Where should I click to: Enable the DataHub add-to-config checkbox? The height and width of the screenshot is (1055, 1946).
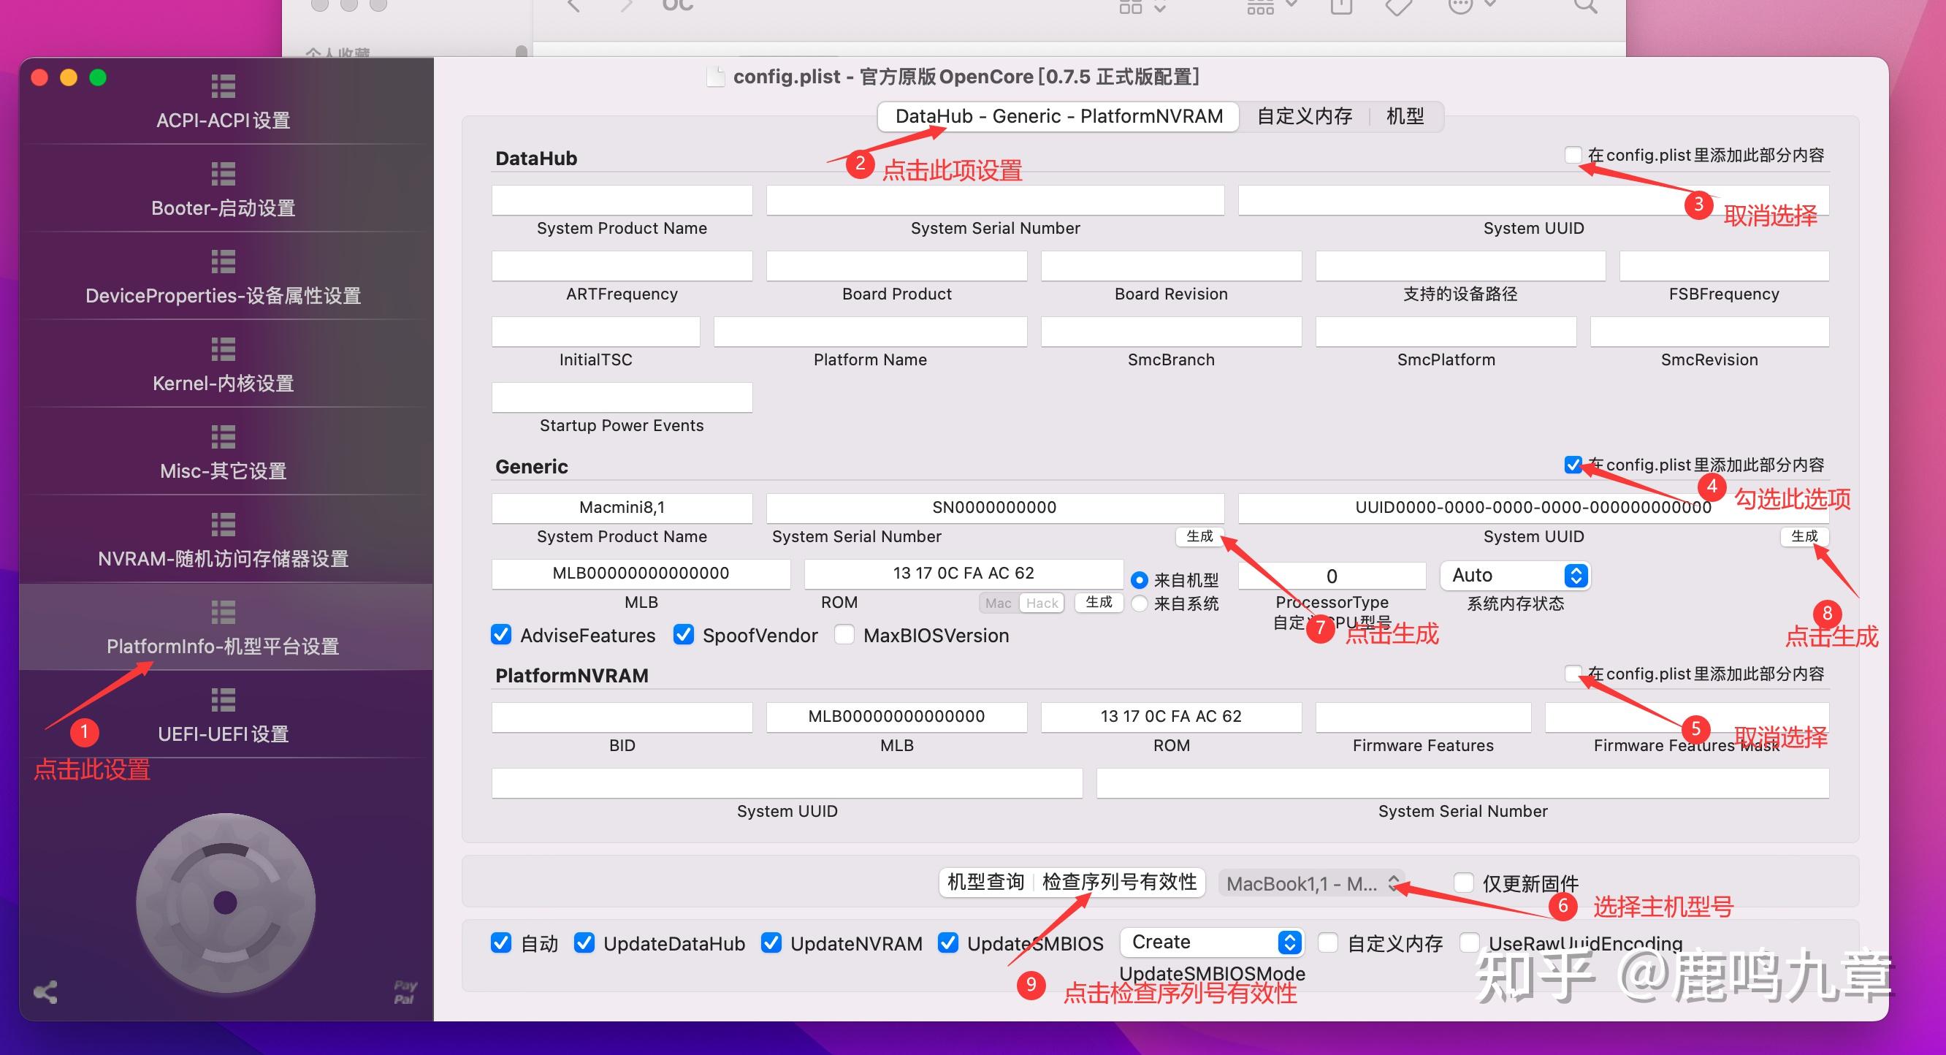click(x=1573, y=156)
